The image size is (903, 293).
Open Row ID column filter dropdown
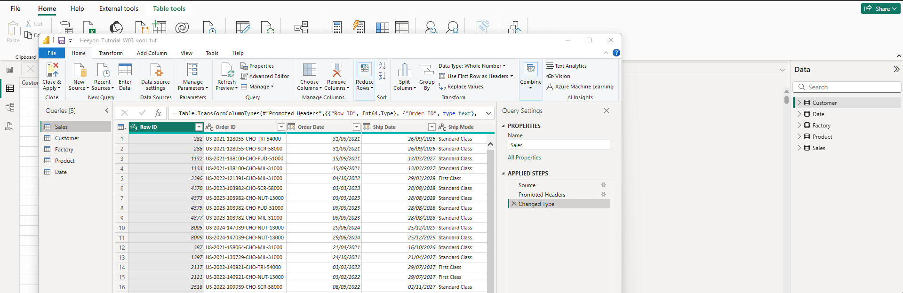tap(199, 127)
